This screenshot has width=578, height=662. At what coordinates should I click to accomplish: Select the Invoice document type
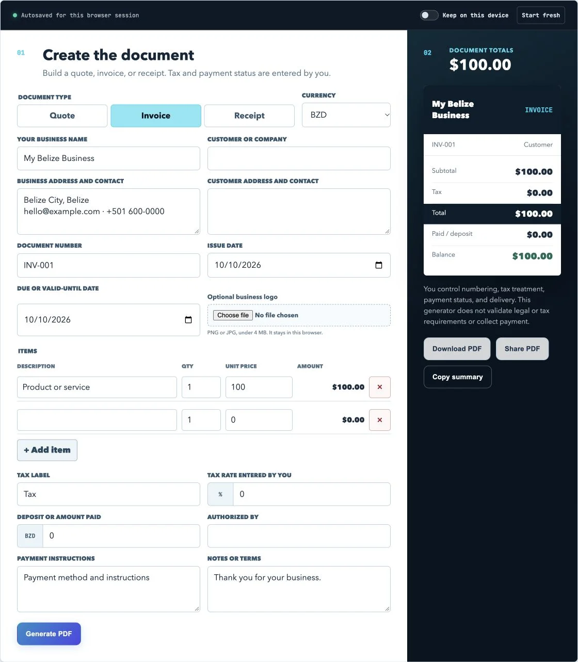coord(156,116)
